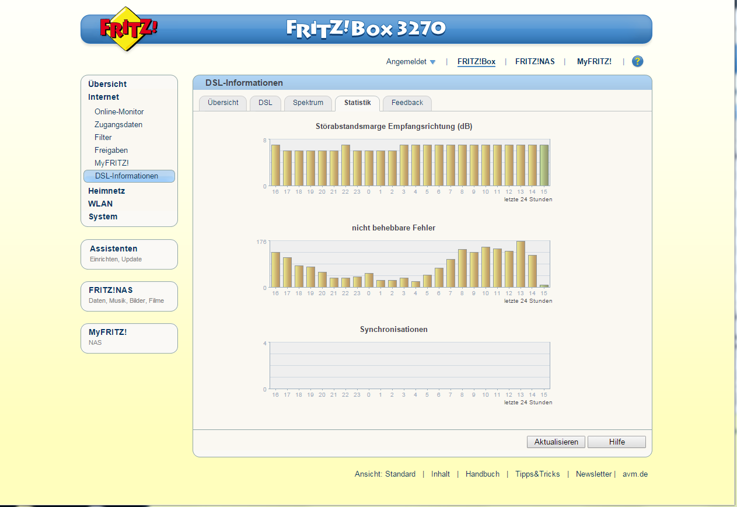The image size is (737, 507).
Task: Switch to the Übersicht tab
Action: pos(223,103)
